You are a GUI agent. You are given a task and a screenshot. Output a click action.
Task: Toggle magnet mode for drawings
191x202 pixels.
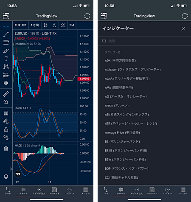pyautogui.click(x=6, y=113)
